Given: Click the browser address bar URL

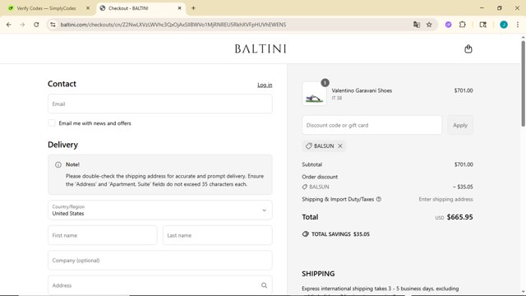Looking at the screenshot, I should click(173, 25).
